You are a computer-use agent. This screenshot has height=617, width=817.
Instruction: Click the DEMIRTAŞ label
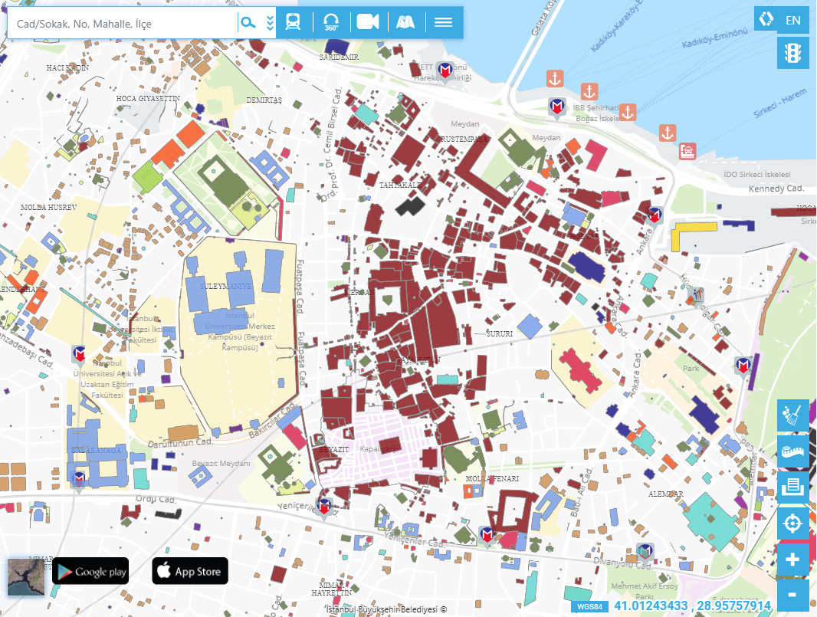tap(264, 100)
